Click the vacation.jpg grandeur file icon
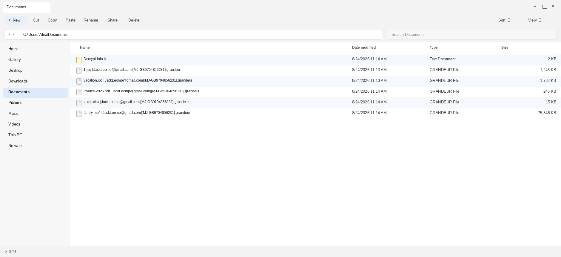This screenshot has height=257, width=561. [x=79, y=82]
